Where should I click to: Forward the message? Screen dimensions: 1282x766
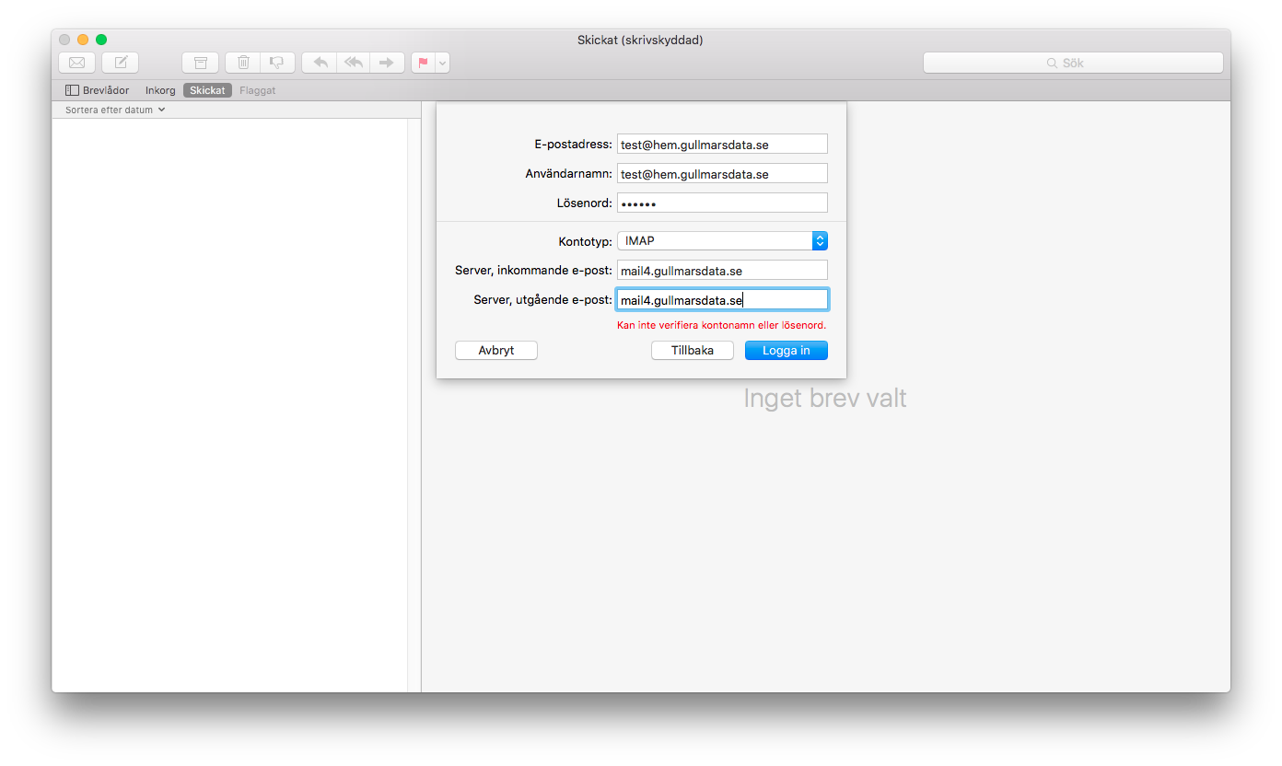[x=387, y=63]
